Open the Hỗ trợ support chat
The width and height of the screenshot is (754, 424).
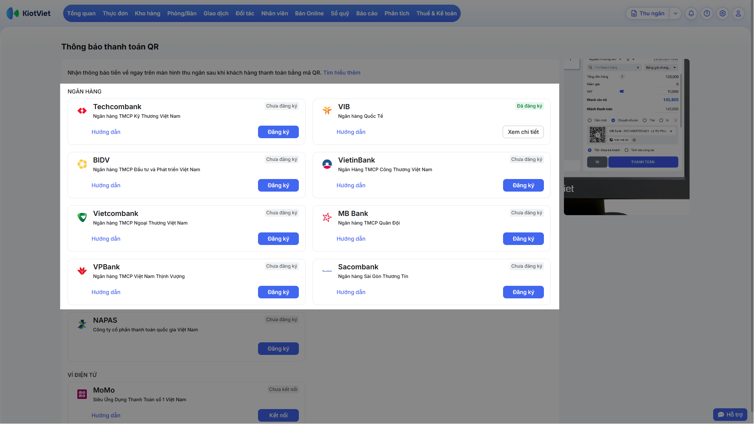(x=730, y=415)
